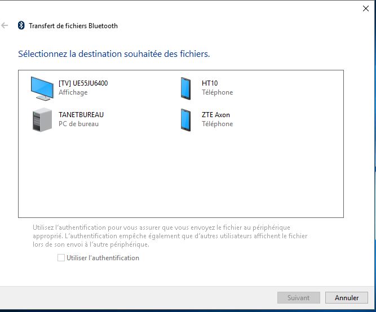Close the Bluetooth transfer window
The height and width of the screenshot is (312, 376).
pyautogui.click(x=365, y=8)
